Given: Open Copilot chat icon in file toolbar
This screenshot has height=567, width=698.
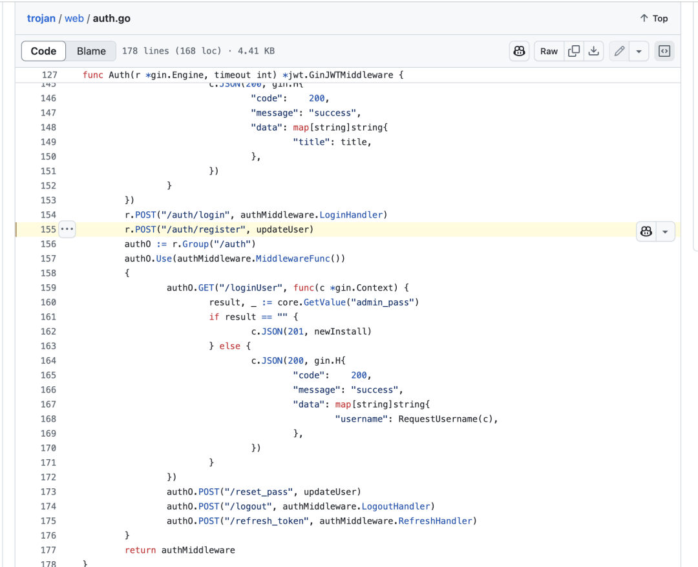Looking at the screenshot, I should coord(519,51).
